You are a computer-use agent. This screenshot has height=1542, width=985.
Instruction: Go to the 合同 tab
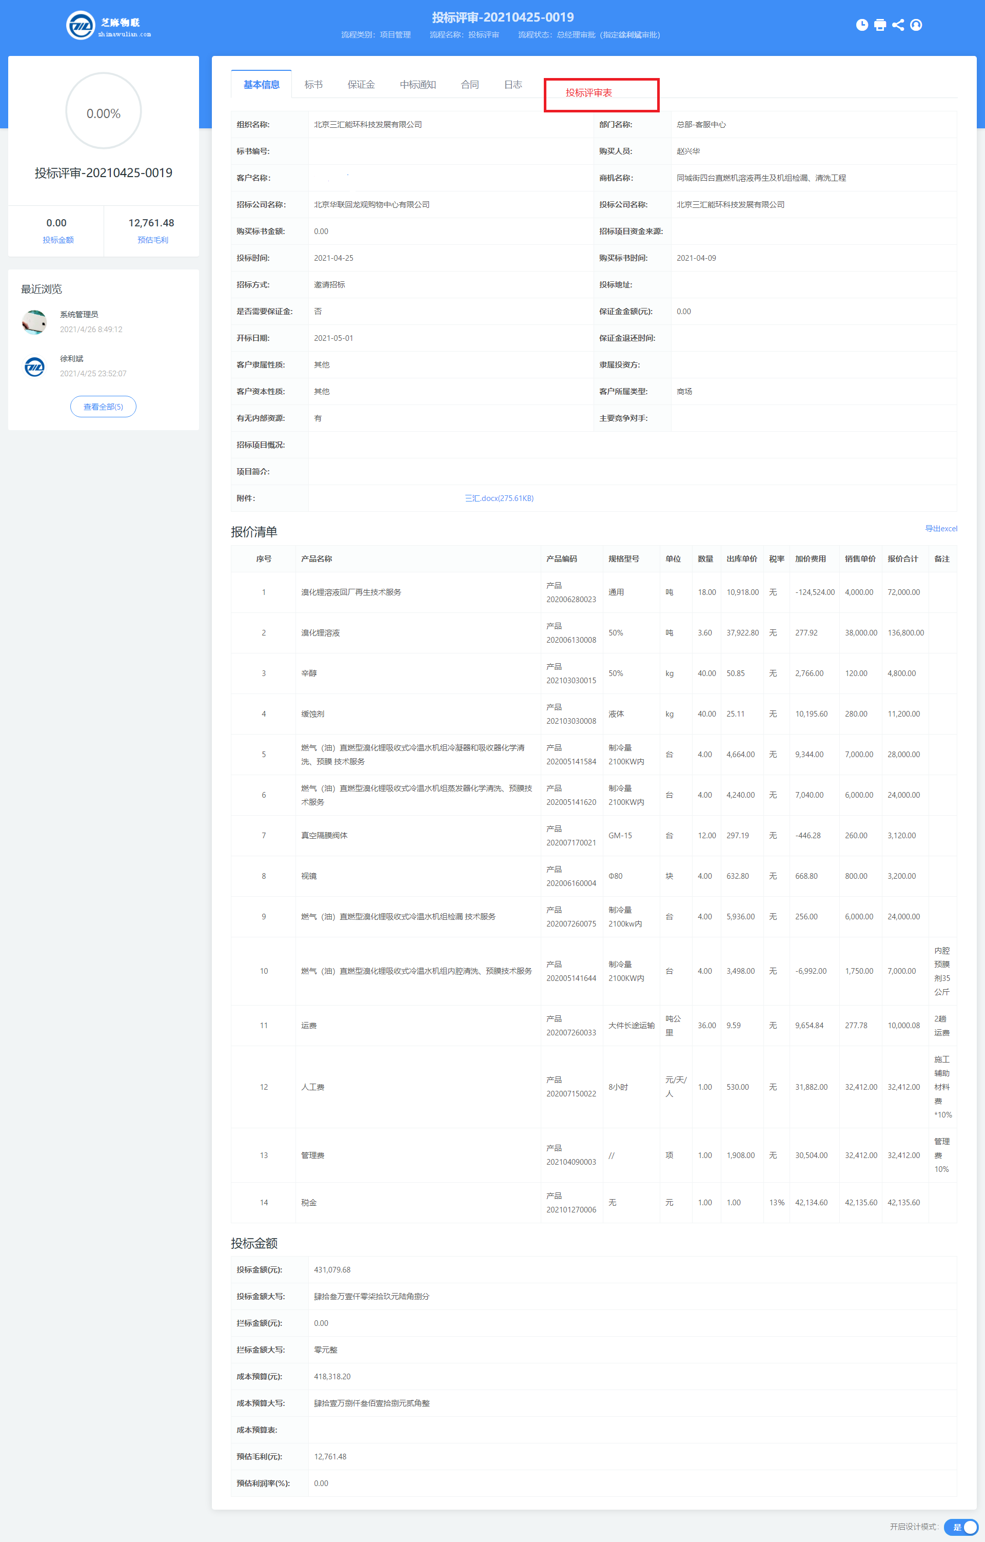click(470, 85)
